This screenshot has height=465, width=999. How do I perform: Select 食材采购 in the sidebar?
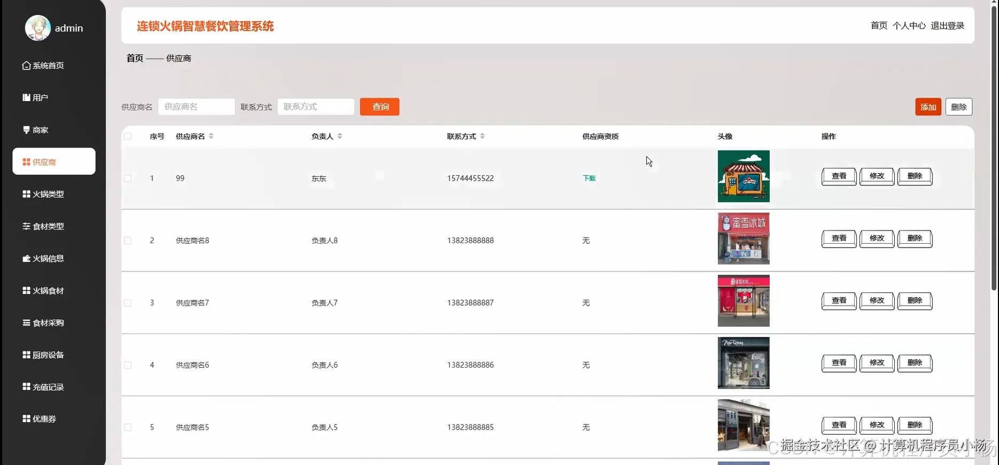click(x=54, y=323)
